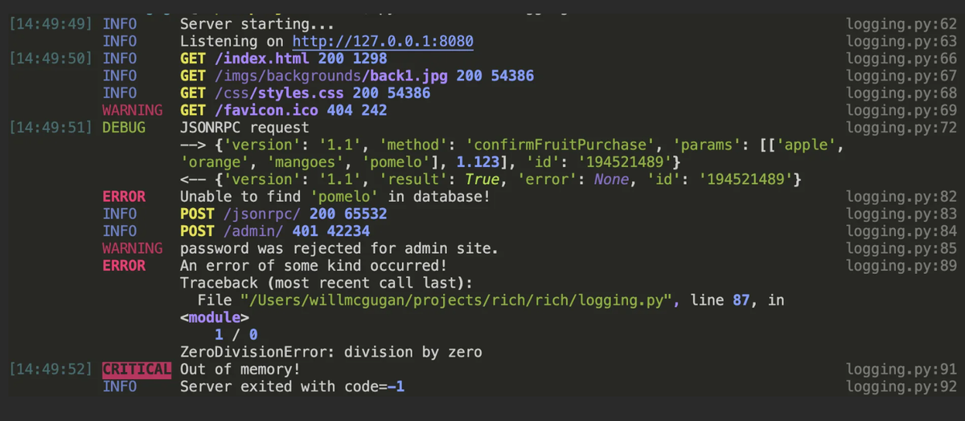Click the favicon.ico 404 request line
The height and width of the screenshot is (421, 965).
coord(284,110)
